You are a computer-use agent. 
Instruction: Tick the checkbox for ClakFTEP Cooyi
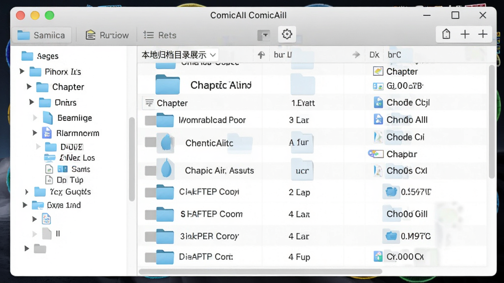[150, 193]
